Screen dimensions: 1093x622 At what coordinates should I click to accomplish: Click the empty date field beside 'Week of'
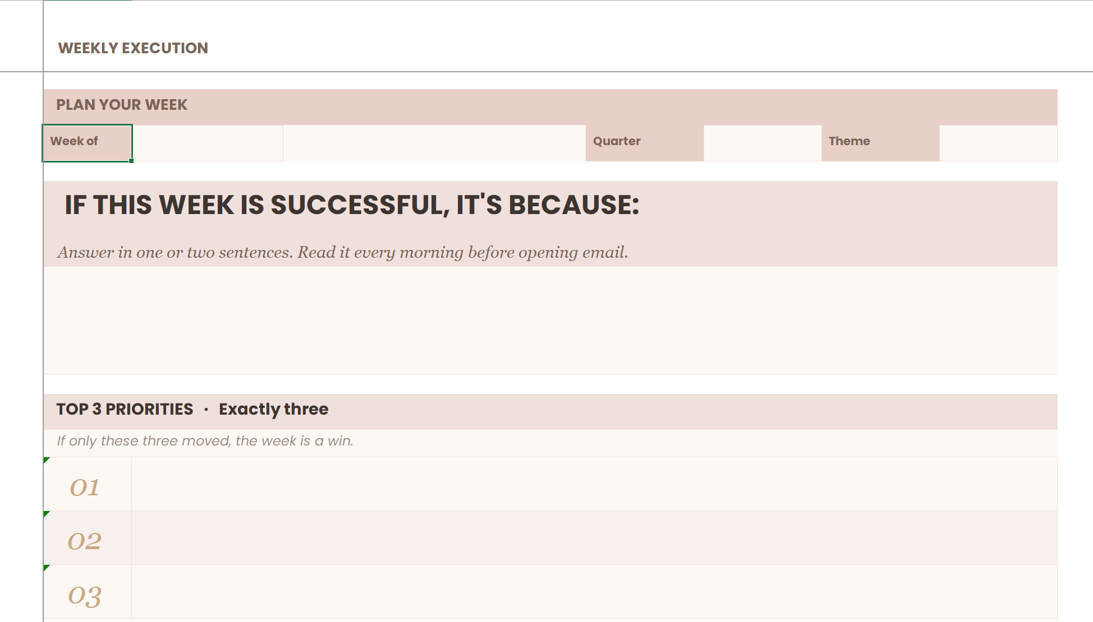[x=208, y=143]
